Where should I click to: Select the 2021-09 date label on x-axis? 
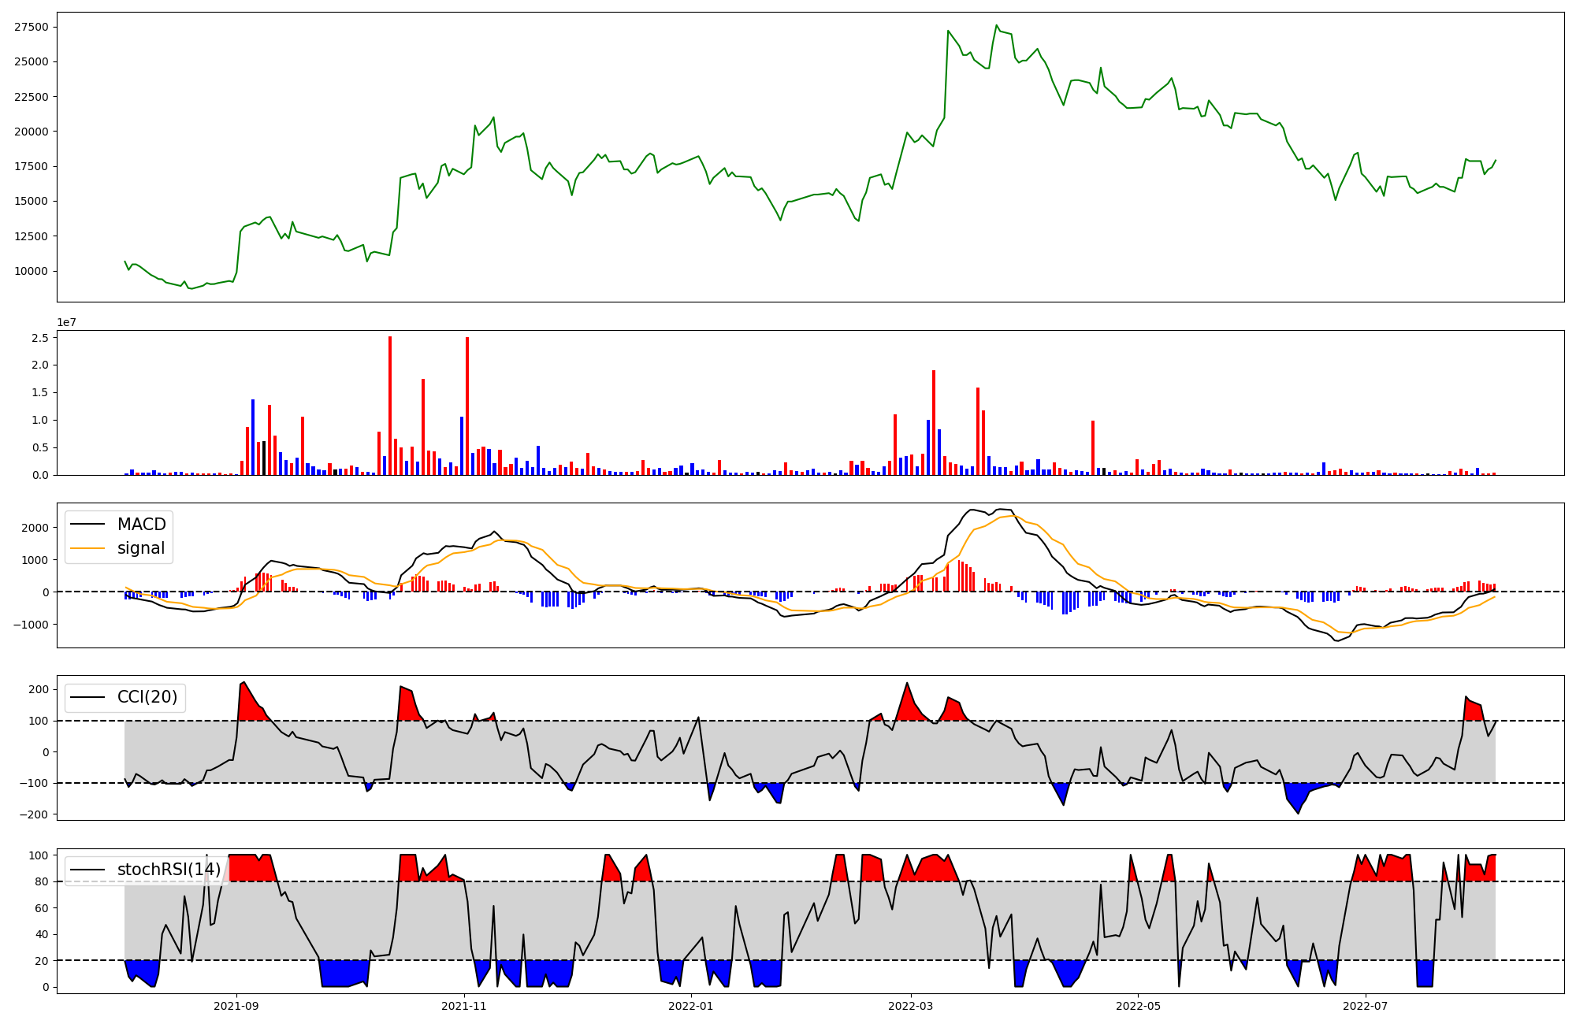click(236, 1006)
